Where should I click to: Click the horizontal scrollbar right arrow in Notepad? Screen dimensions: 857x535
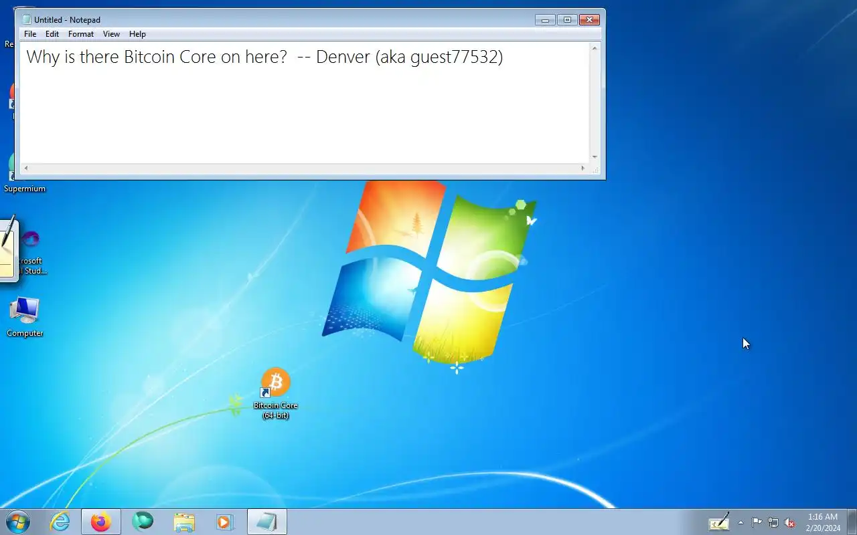pos(583,169)
